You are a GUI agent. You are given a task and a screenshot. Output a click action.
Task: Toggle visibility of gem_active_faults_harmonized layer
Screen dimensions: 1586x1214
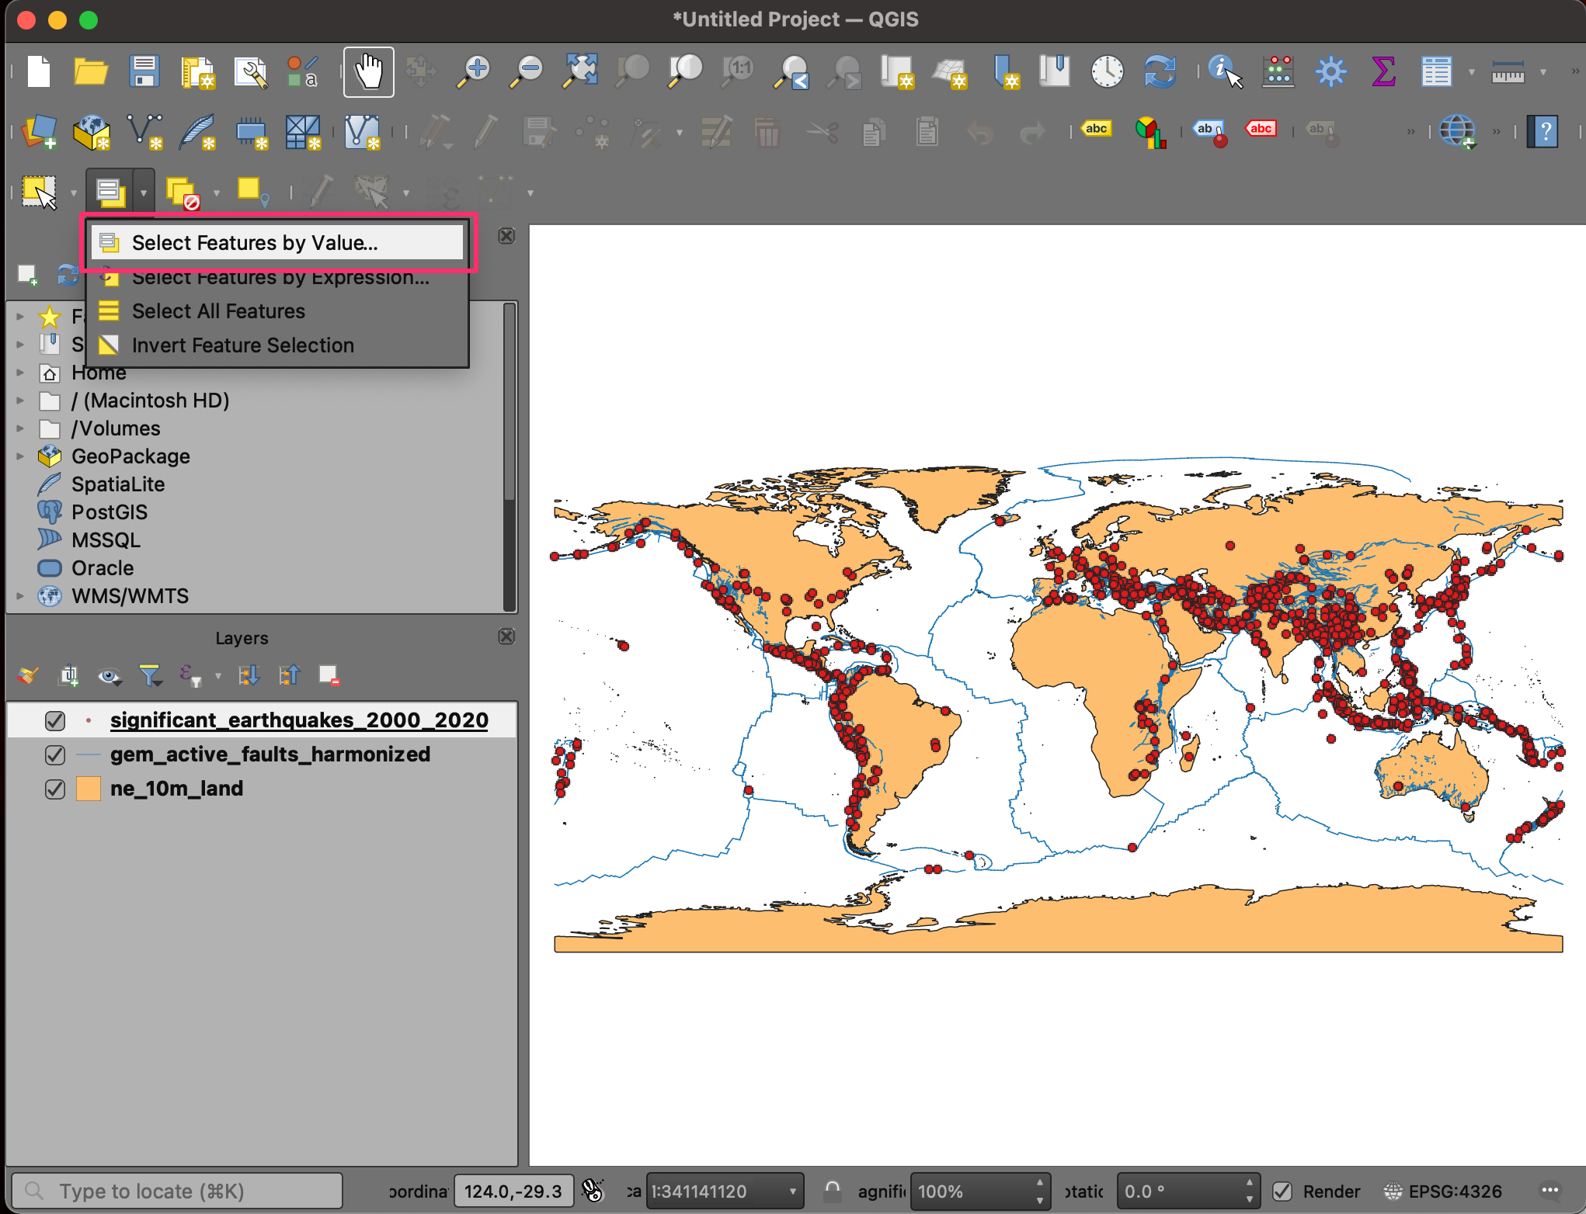tap(54, 754)
